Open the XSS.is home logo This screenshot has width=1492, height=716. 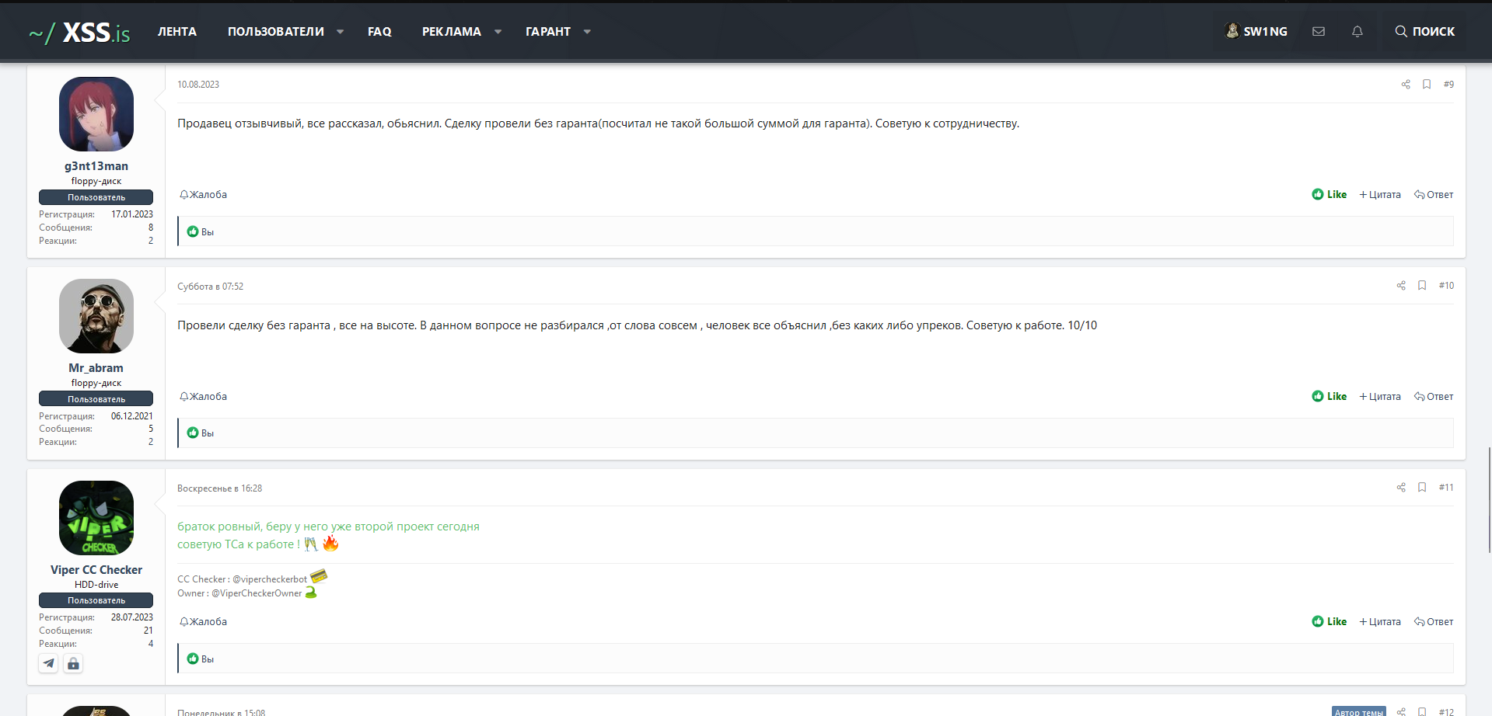79,32
